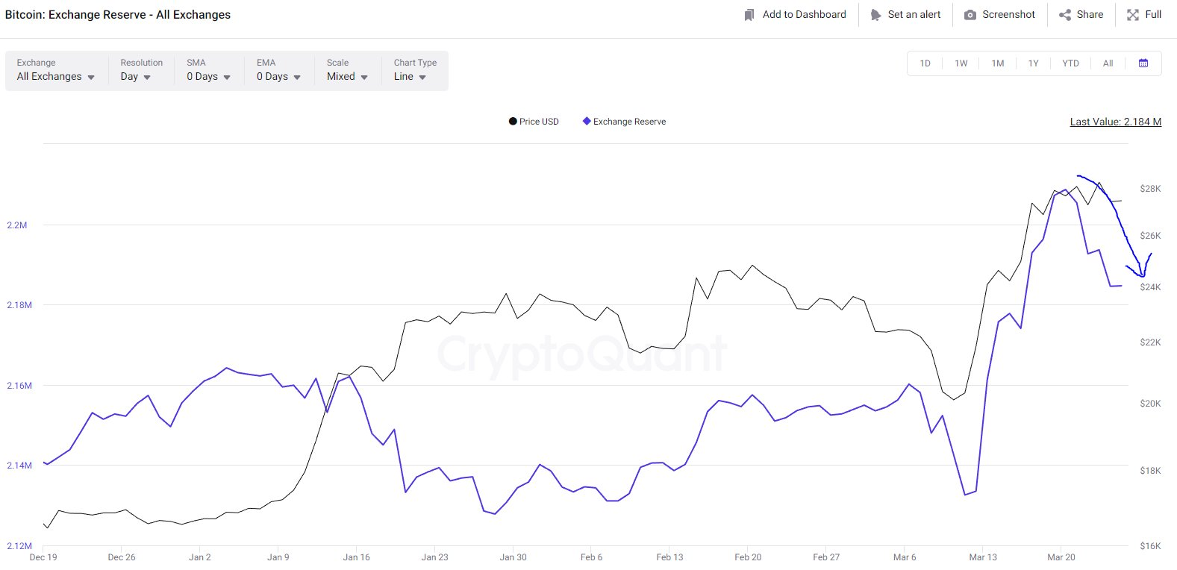Click the Add to Dashboard bookmark icon
Viewport: 1177px width, 570px height.
pyautogui.click(x=749, y=15)
